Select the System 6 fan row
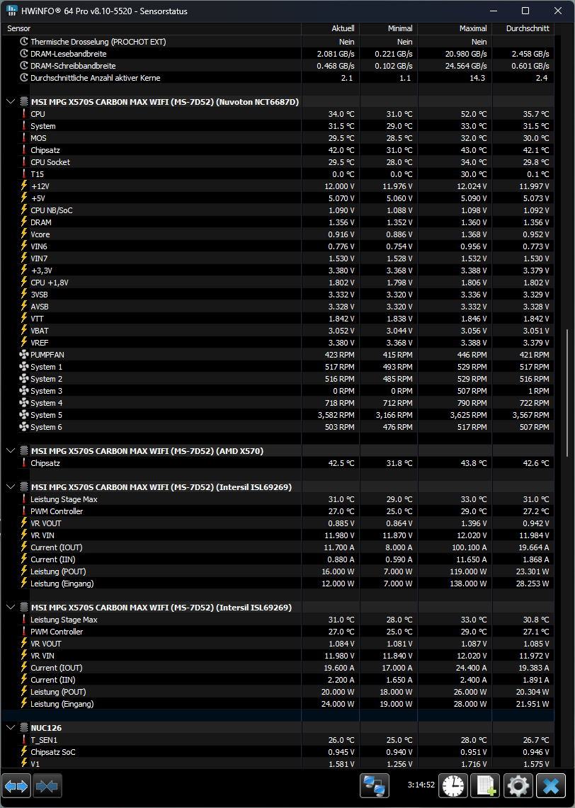This screenshot has height=808, width=575. 278,427
